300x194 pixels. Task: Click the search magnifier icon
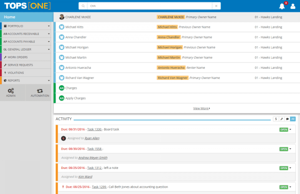pyautogui.click(x=83, y=6)
